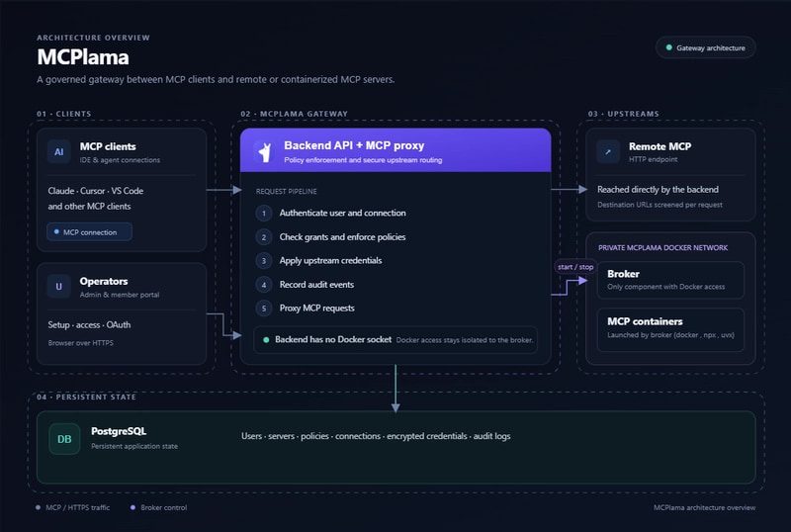Click step 4 number circle
This screenshot has height=532, width=791.
(263, 285)
